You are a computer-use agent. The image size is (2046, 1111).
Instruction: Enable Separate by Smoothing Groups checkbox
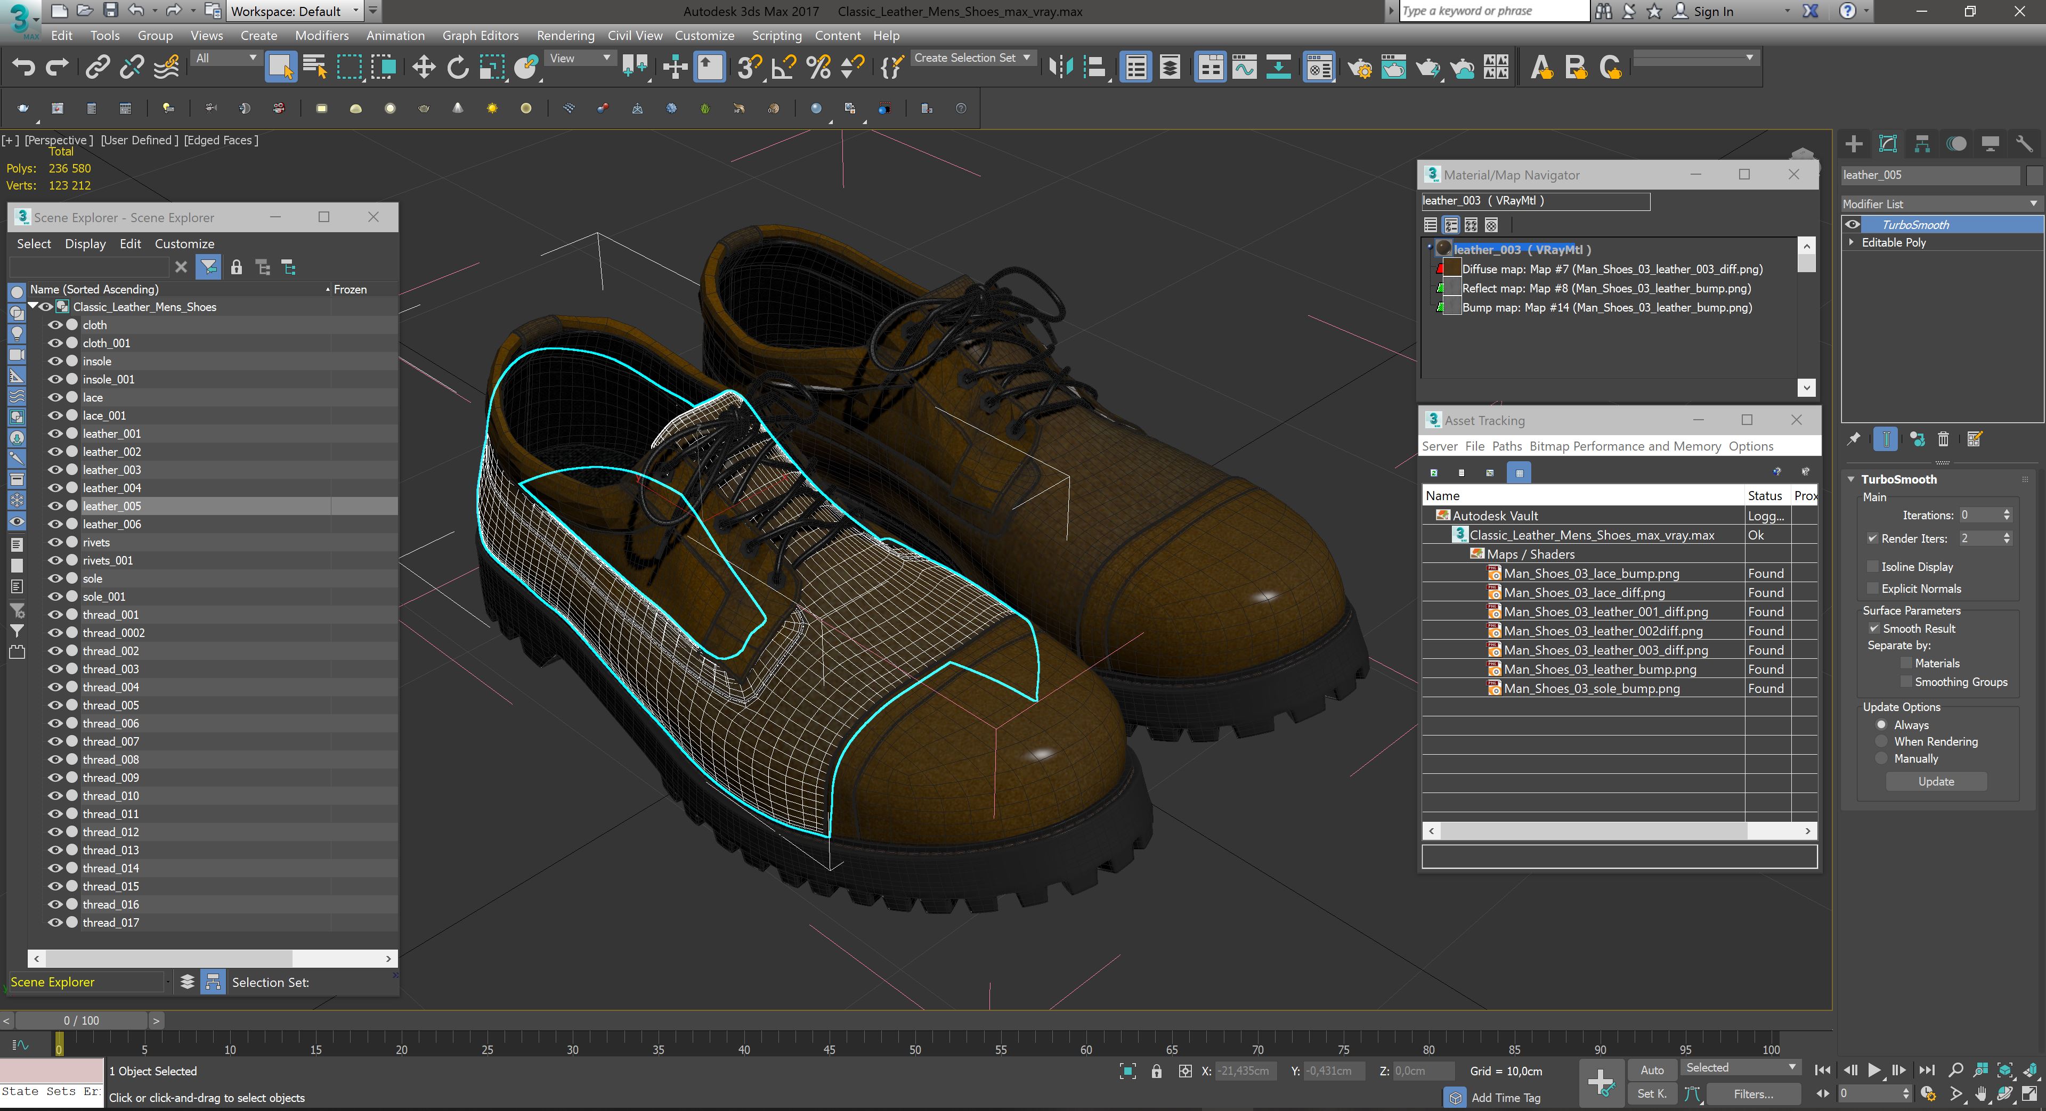(1905, 681)
